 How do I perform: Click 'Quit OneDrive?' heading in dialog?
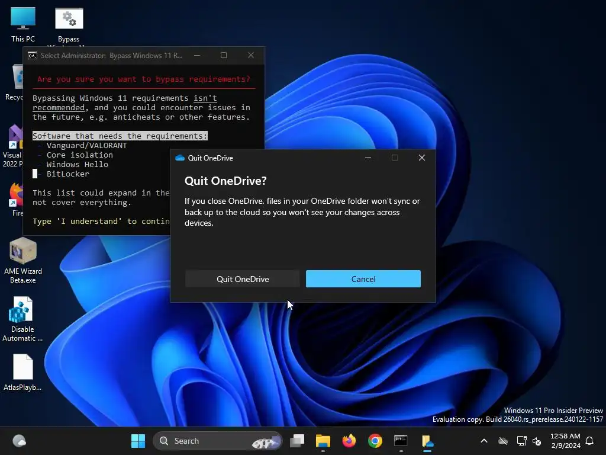coord(225,181)
